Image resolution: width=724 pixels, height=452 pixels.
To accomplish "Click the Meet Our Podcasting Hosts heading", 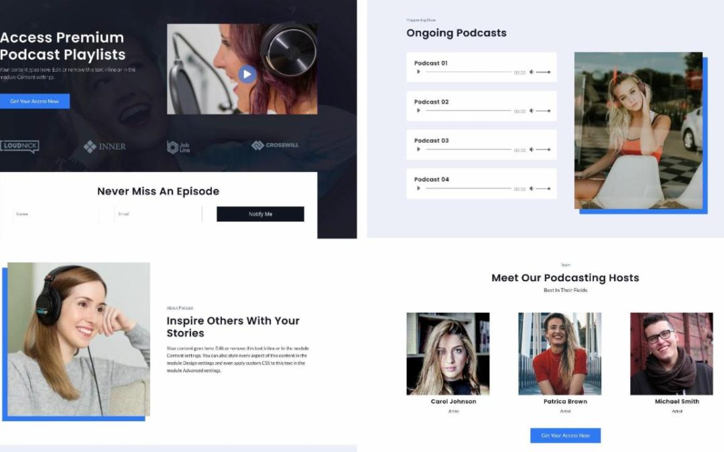I will (x=565, y=278).
